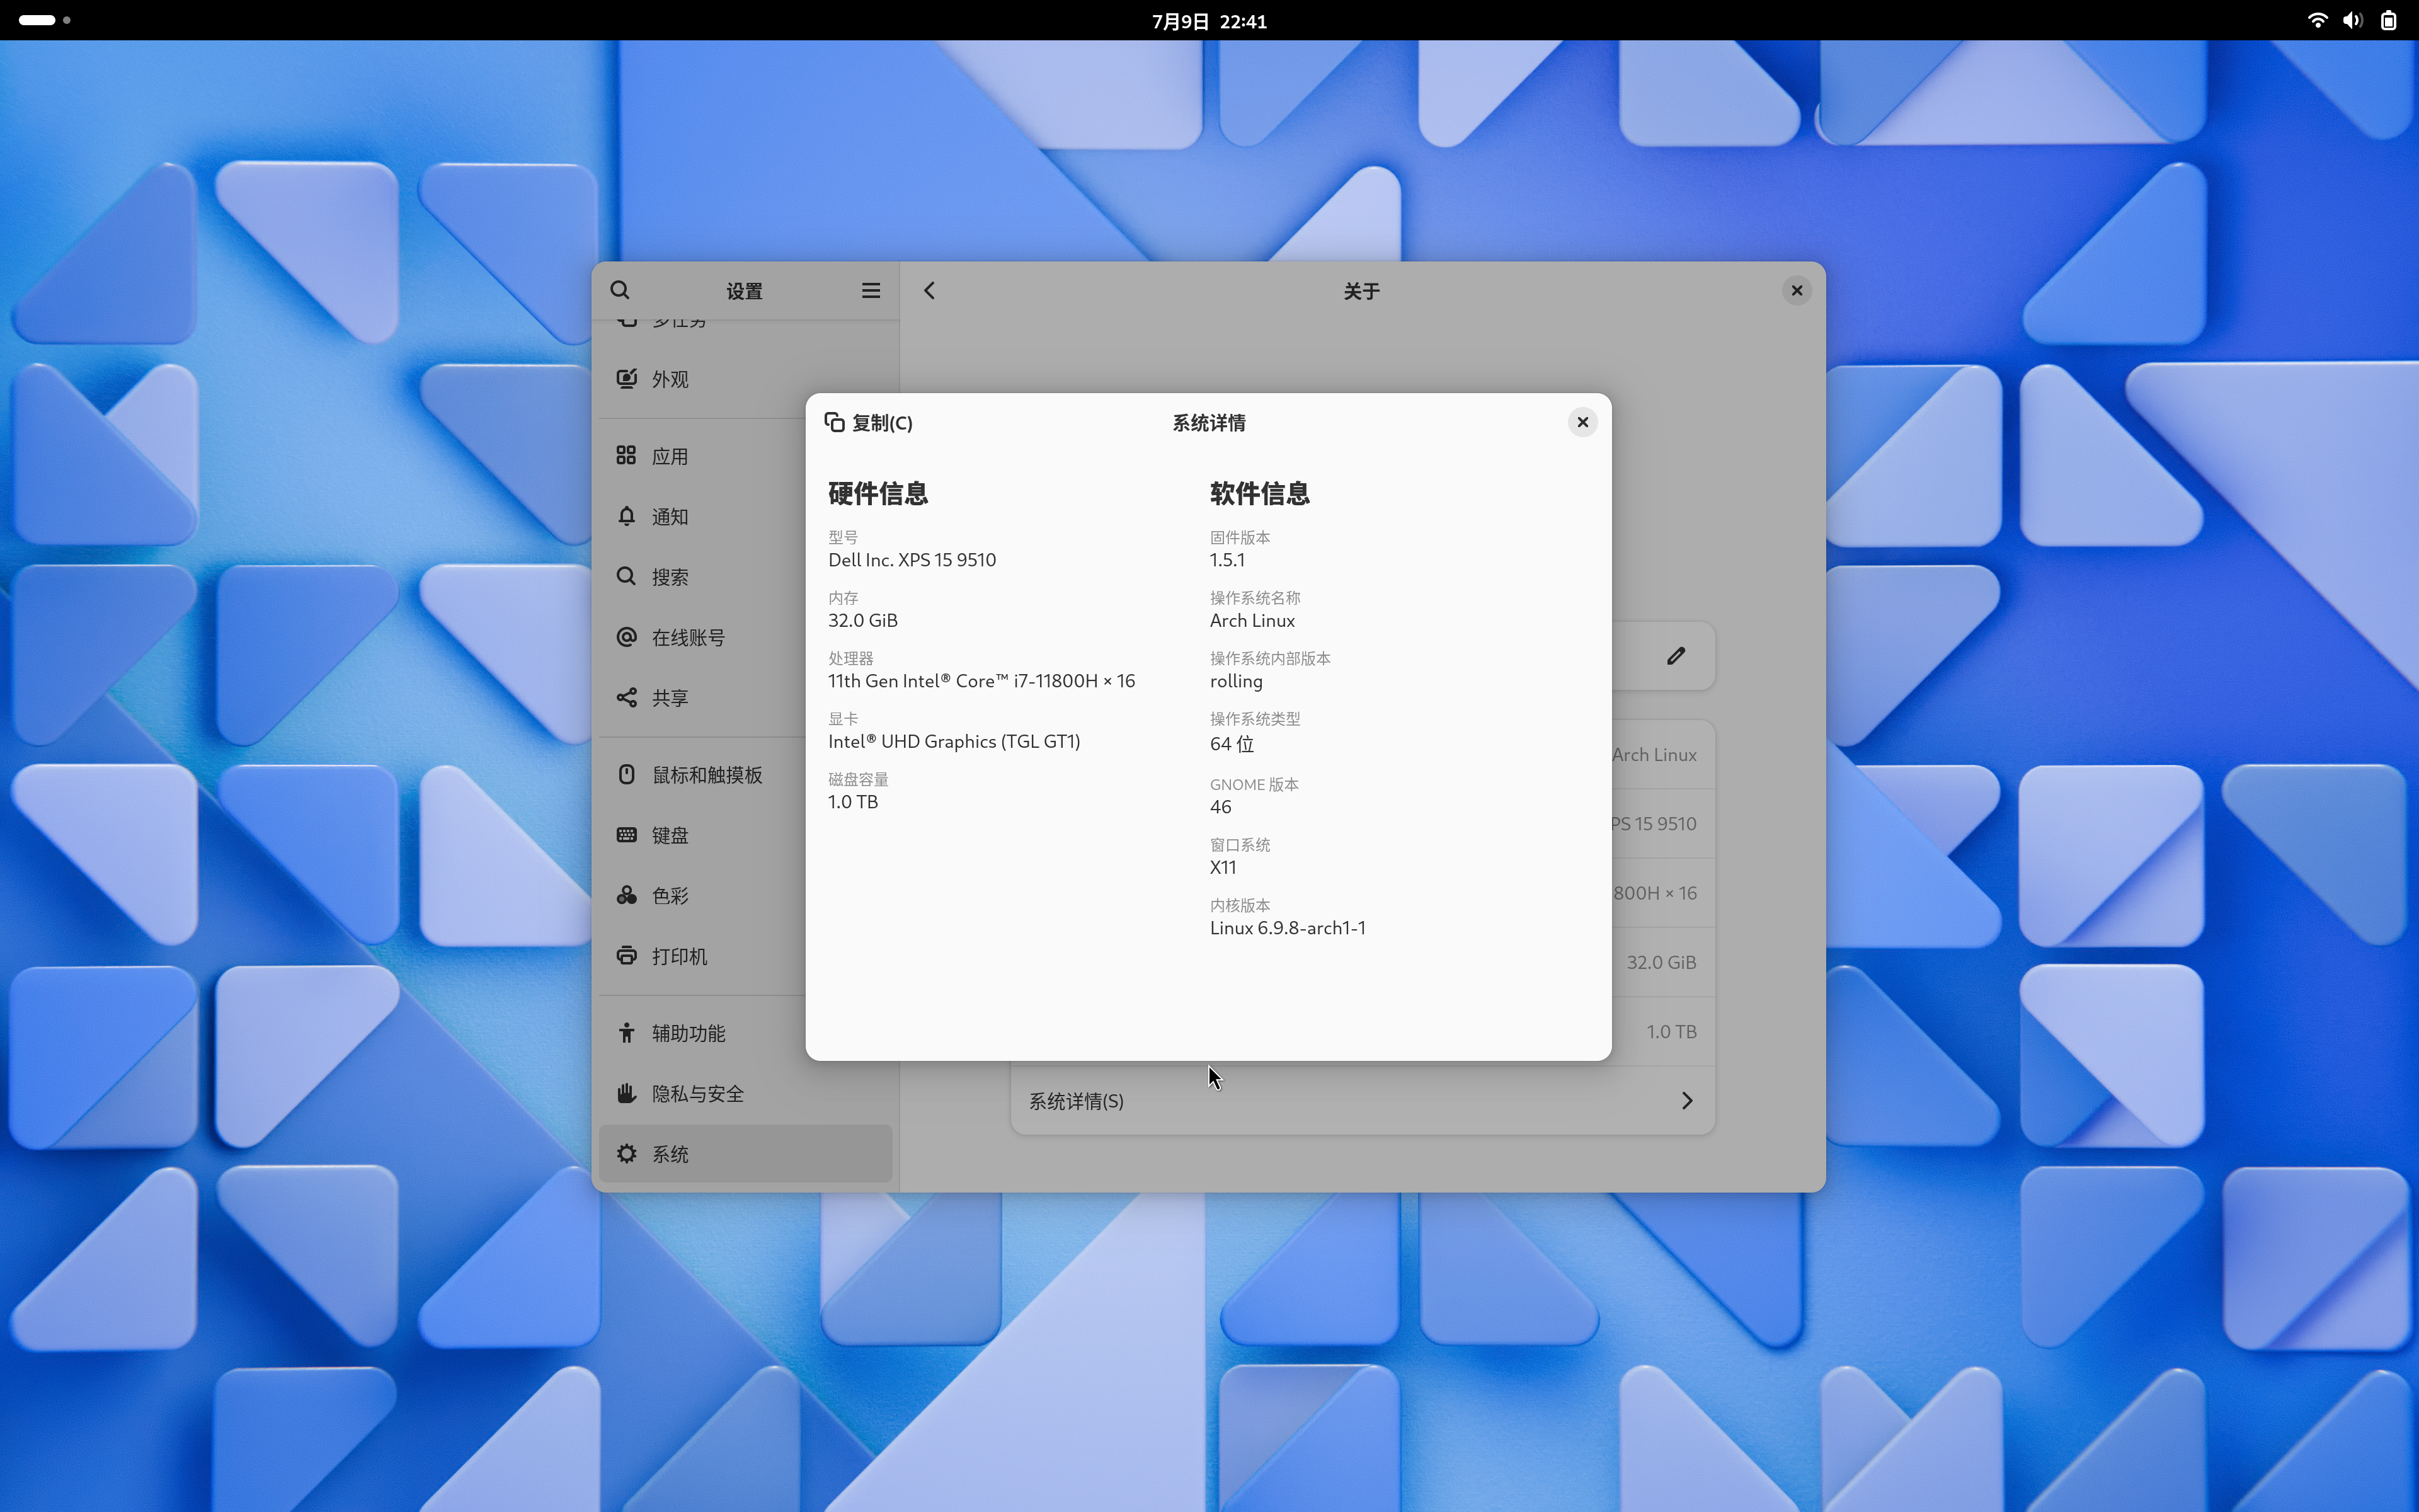Click the 鼠标和触摸板 mouse icon

627,775
